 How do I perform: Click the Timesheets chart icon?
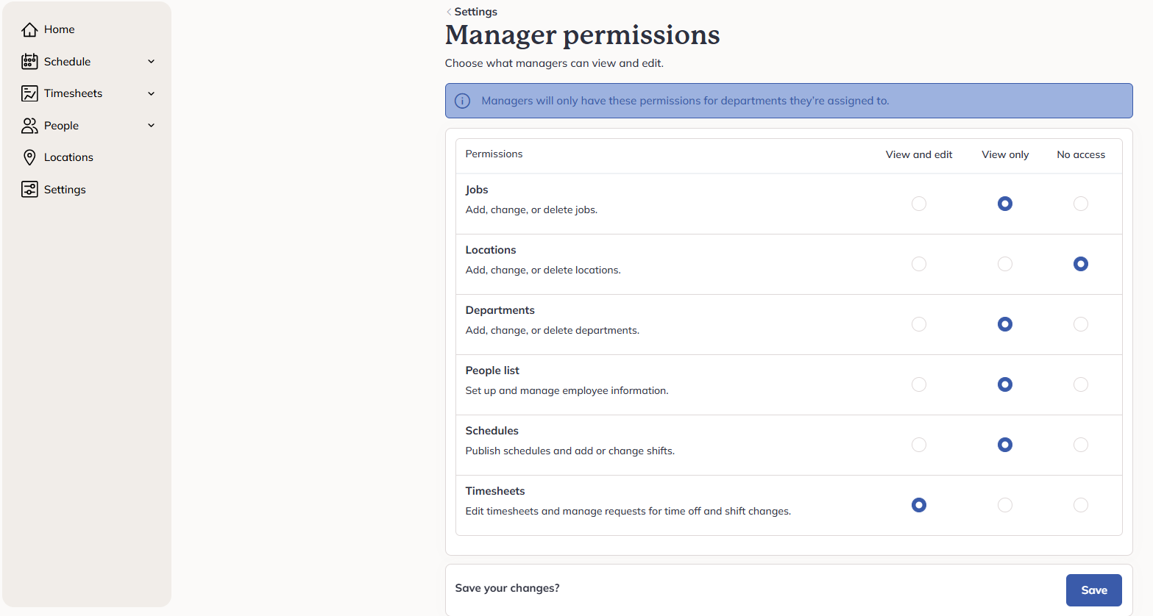click(29, 93)
